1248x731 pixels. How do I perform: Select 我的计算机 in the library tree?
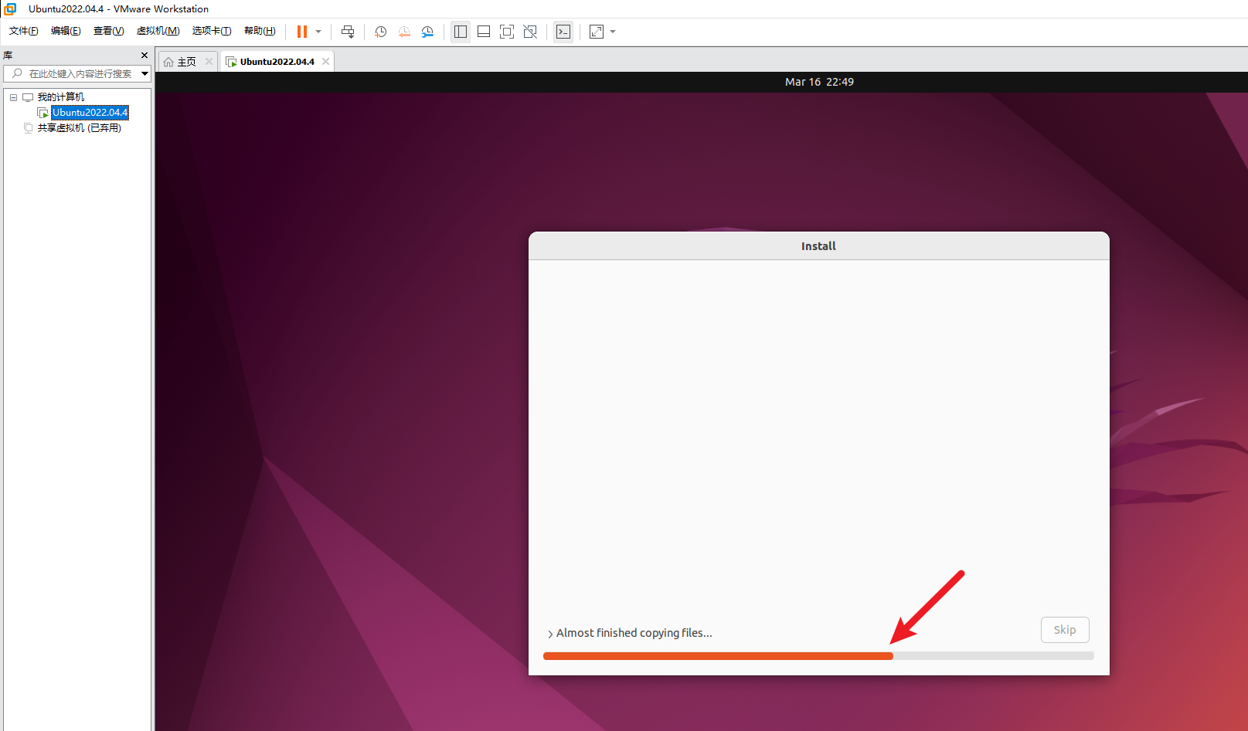point(61,97)
